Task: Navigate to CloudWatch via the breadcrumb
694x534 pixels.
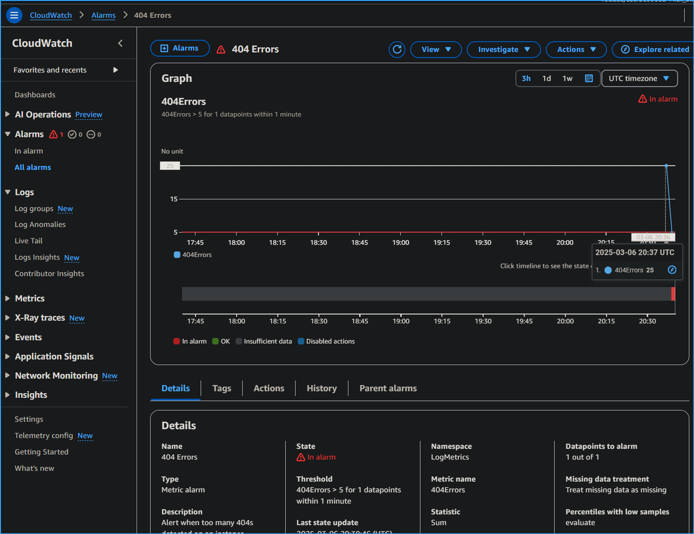Action: tap(51, 15)
